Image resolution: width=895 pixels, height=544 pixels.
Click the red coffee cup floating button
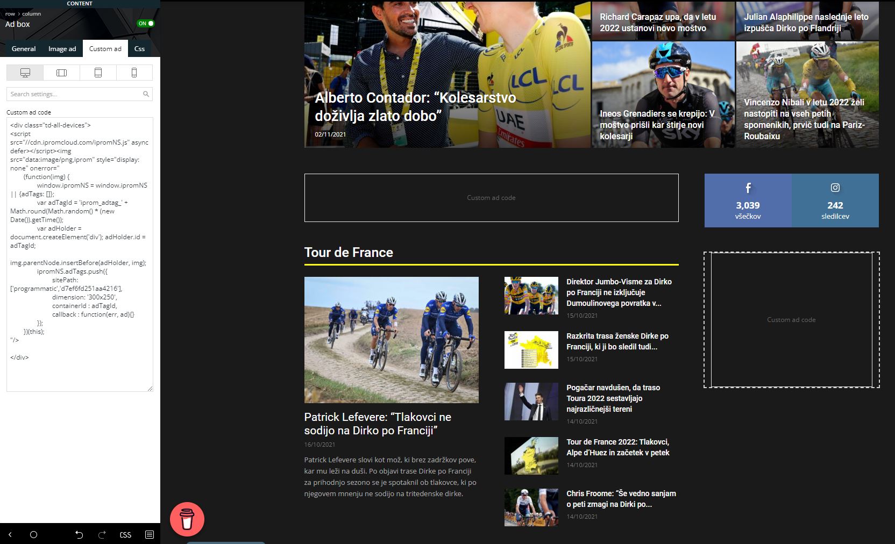(187, 519)
